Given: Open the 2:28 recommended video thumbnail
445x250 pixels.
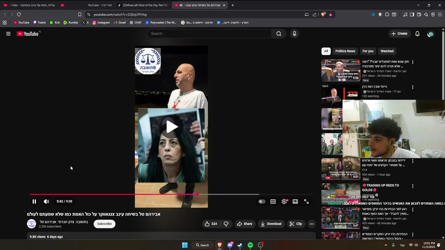Looking at the screenshot, I should pos(341,70).
